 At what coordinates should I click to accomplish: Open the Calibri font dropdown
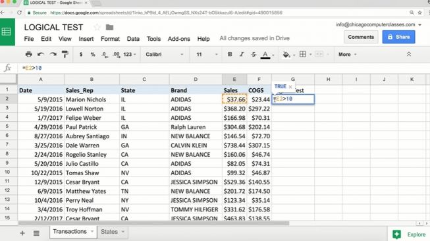164,54
